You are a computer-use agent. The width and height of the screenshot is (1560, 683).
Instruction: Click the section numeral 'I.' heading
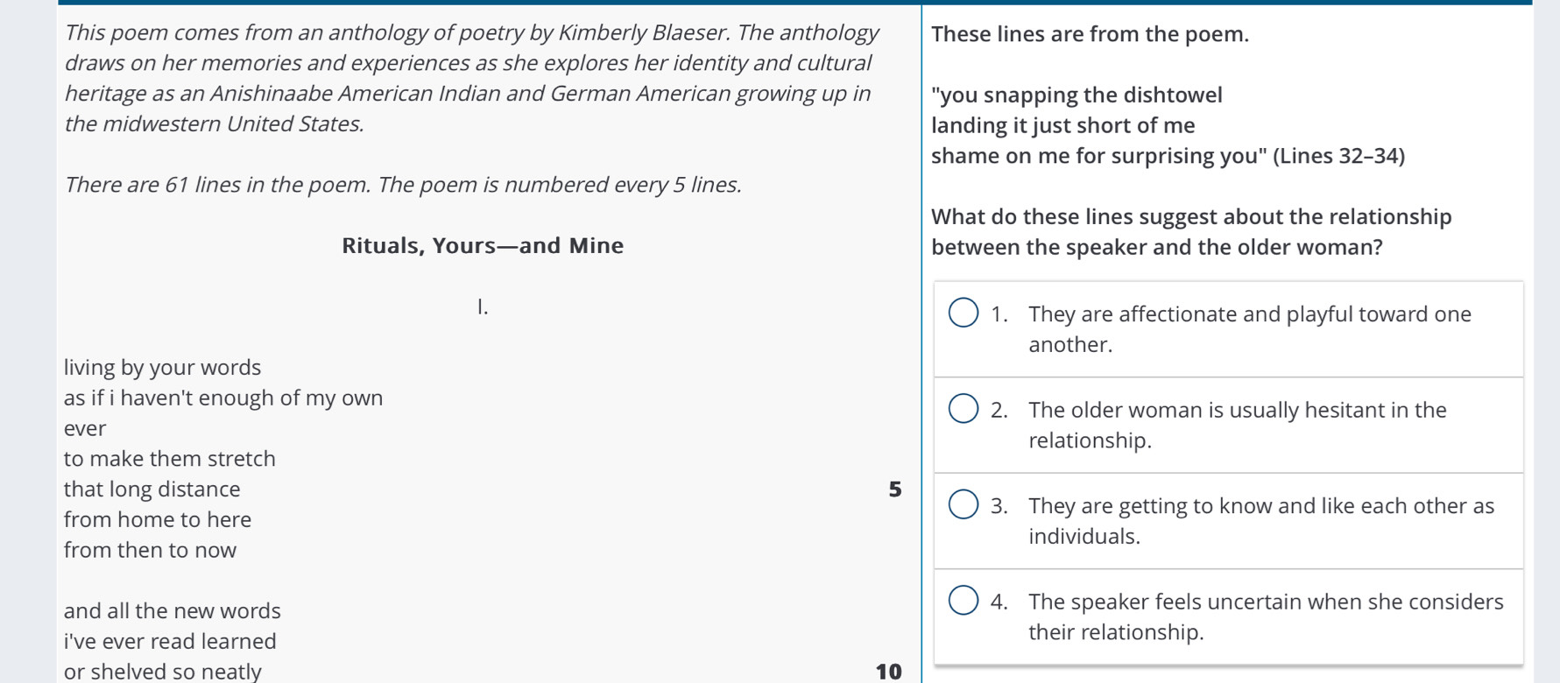pos(483,306)
